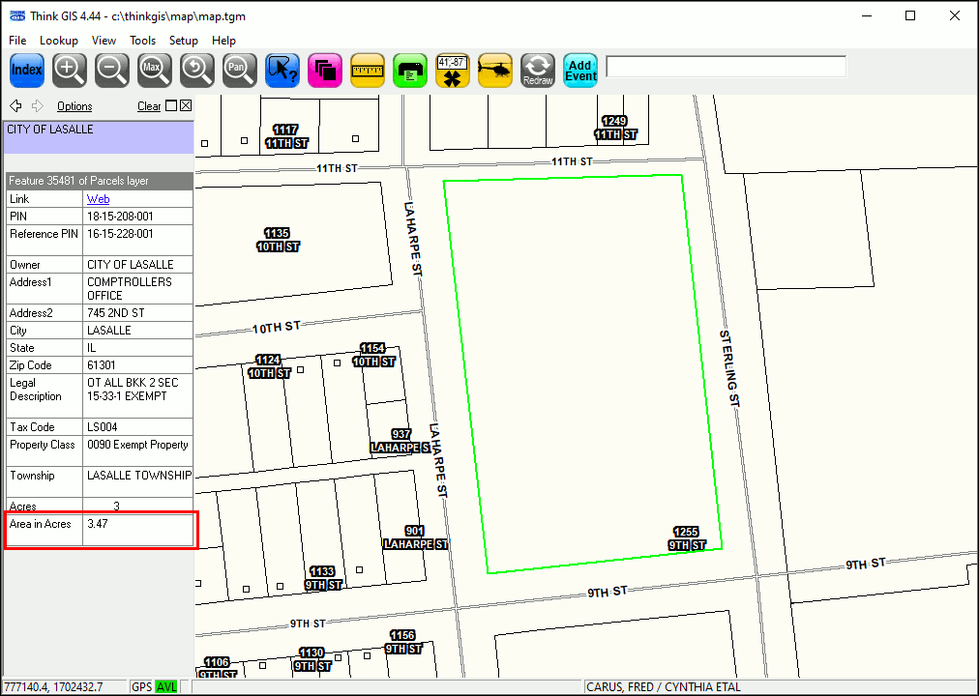This screenshot has width=979, height=696.
Task: Open the Lookup menu
Action: (x=59, y=41)
